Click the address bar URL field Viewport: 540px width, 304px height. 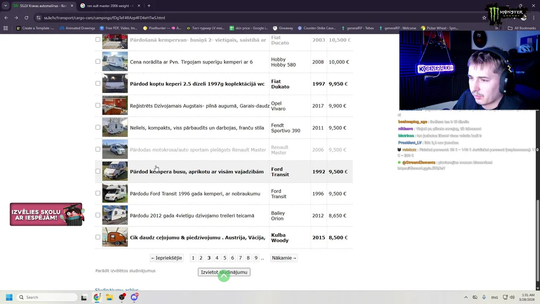253,18
